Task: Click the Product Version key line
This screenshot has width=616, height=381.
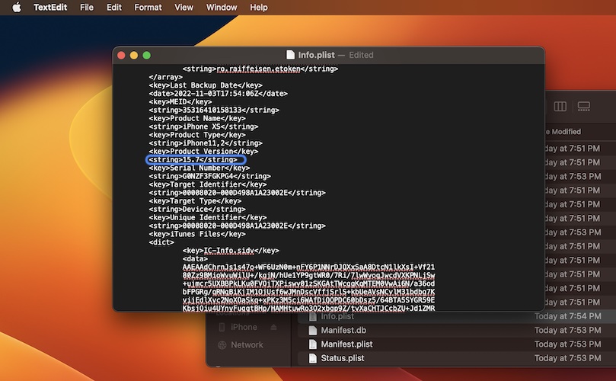Action: (x=203, y=152)
